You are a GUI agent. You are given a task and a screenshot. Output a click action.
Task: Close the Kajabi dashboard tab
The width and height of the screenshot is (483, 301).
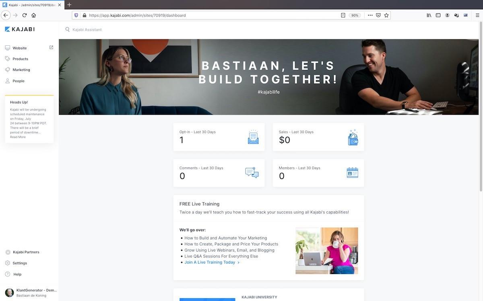(60, 5)
